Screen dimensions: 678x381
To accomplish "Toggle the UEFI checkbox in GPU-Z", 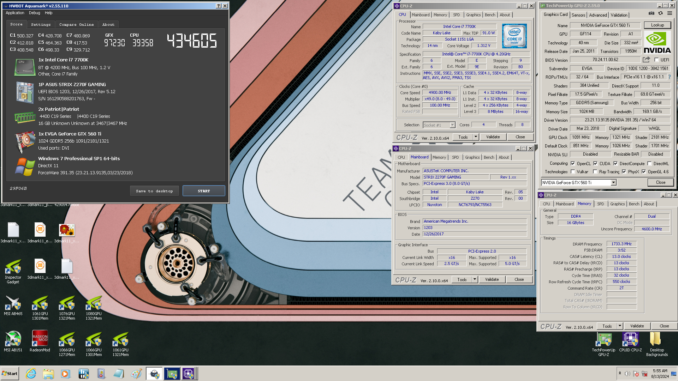I will (656, 60).
